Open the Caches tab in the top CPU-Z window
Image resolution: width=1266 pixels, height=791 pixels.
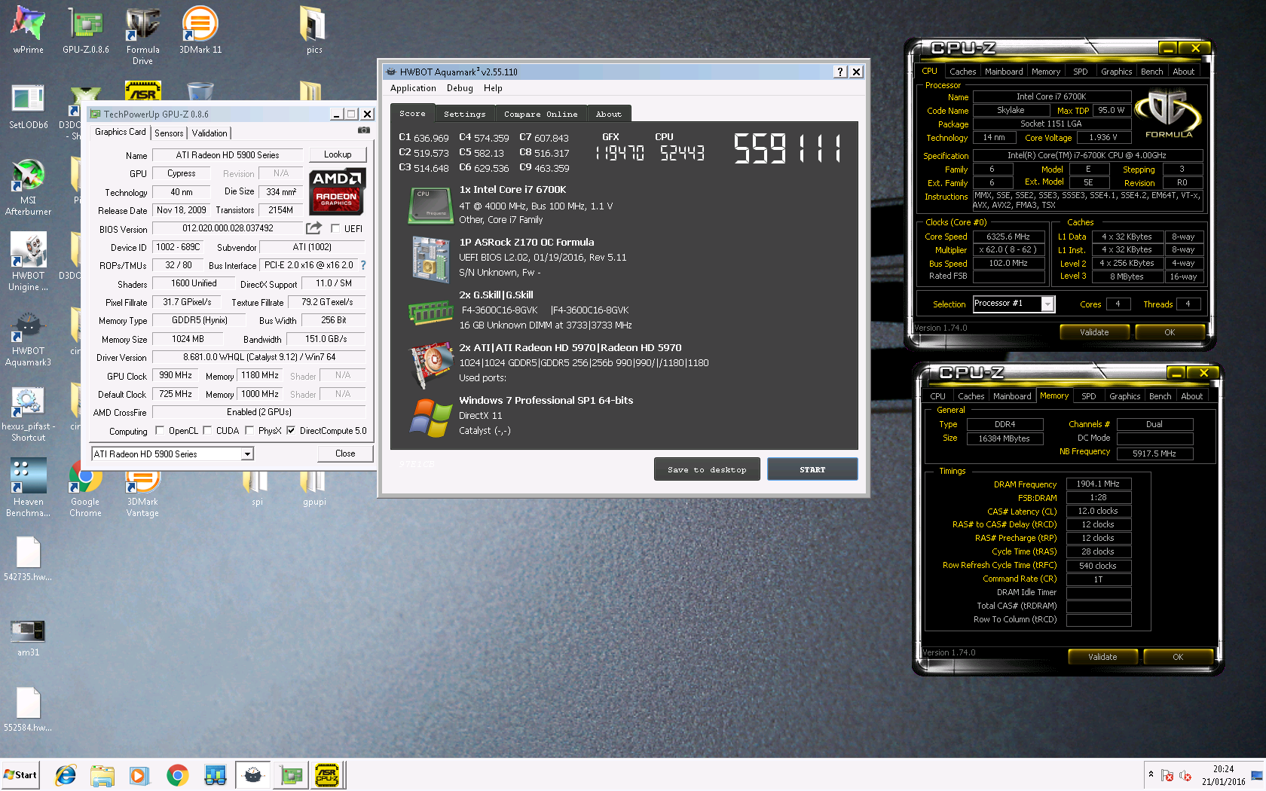962,72
